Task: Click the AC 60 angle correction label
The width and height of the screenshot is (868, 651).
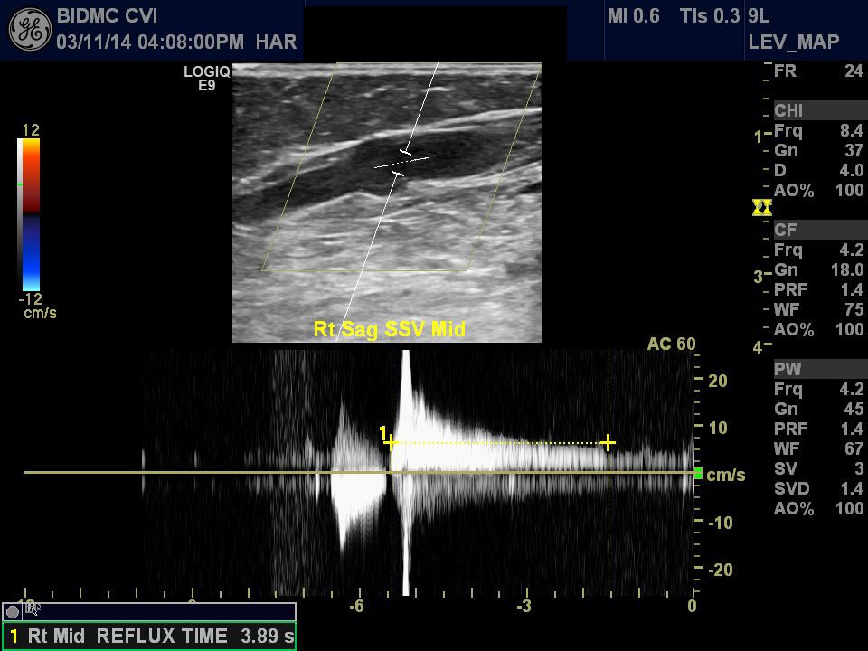Action: 671,344
